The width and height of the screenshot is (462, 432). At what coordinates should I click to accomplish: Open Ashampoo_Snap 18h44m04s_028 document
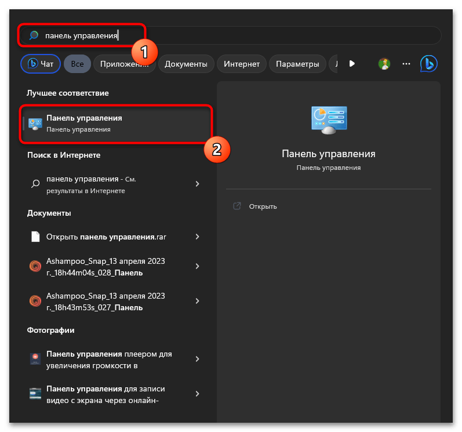116,267
